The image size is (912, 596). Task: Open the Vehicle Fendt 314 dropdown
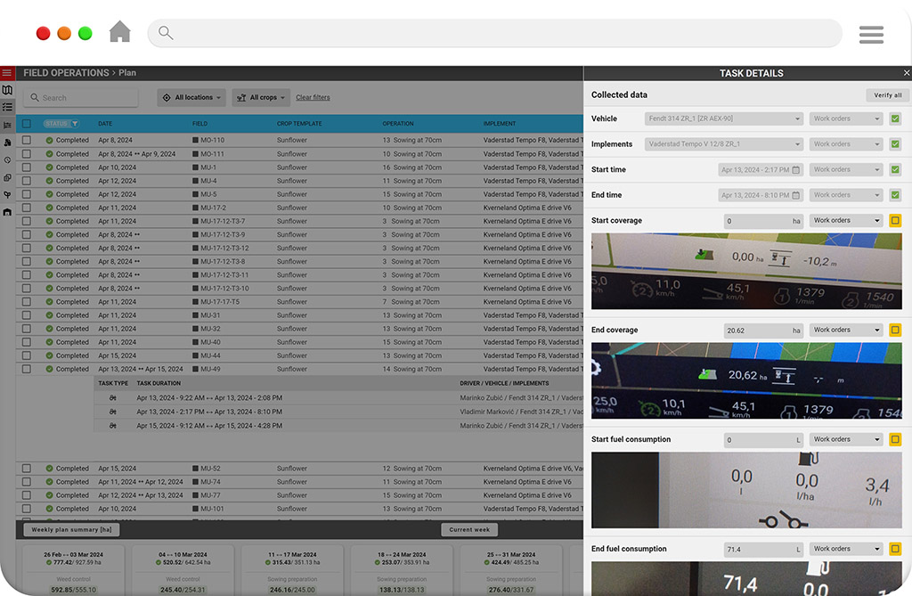click(724, 118)
